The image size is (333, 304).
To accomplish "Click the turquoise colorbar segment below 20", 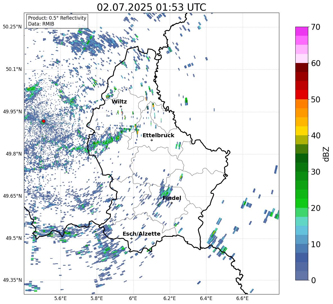I will [302, 221].
